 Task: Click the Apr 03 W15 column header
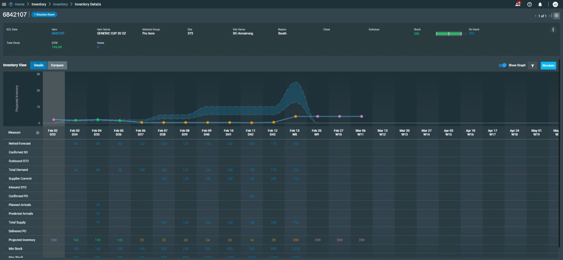point(449,132)
